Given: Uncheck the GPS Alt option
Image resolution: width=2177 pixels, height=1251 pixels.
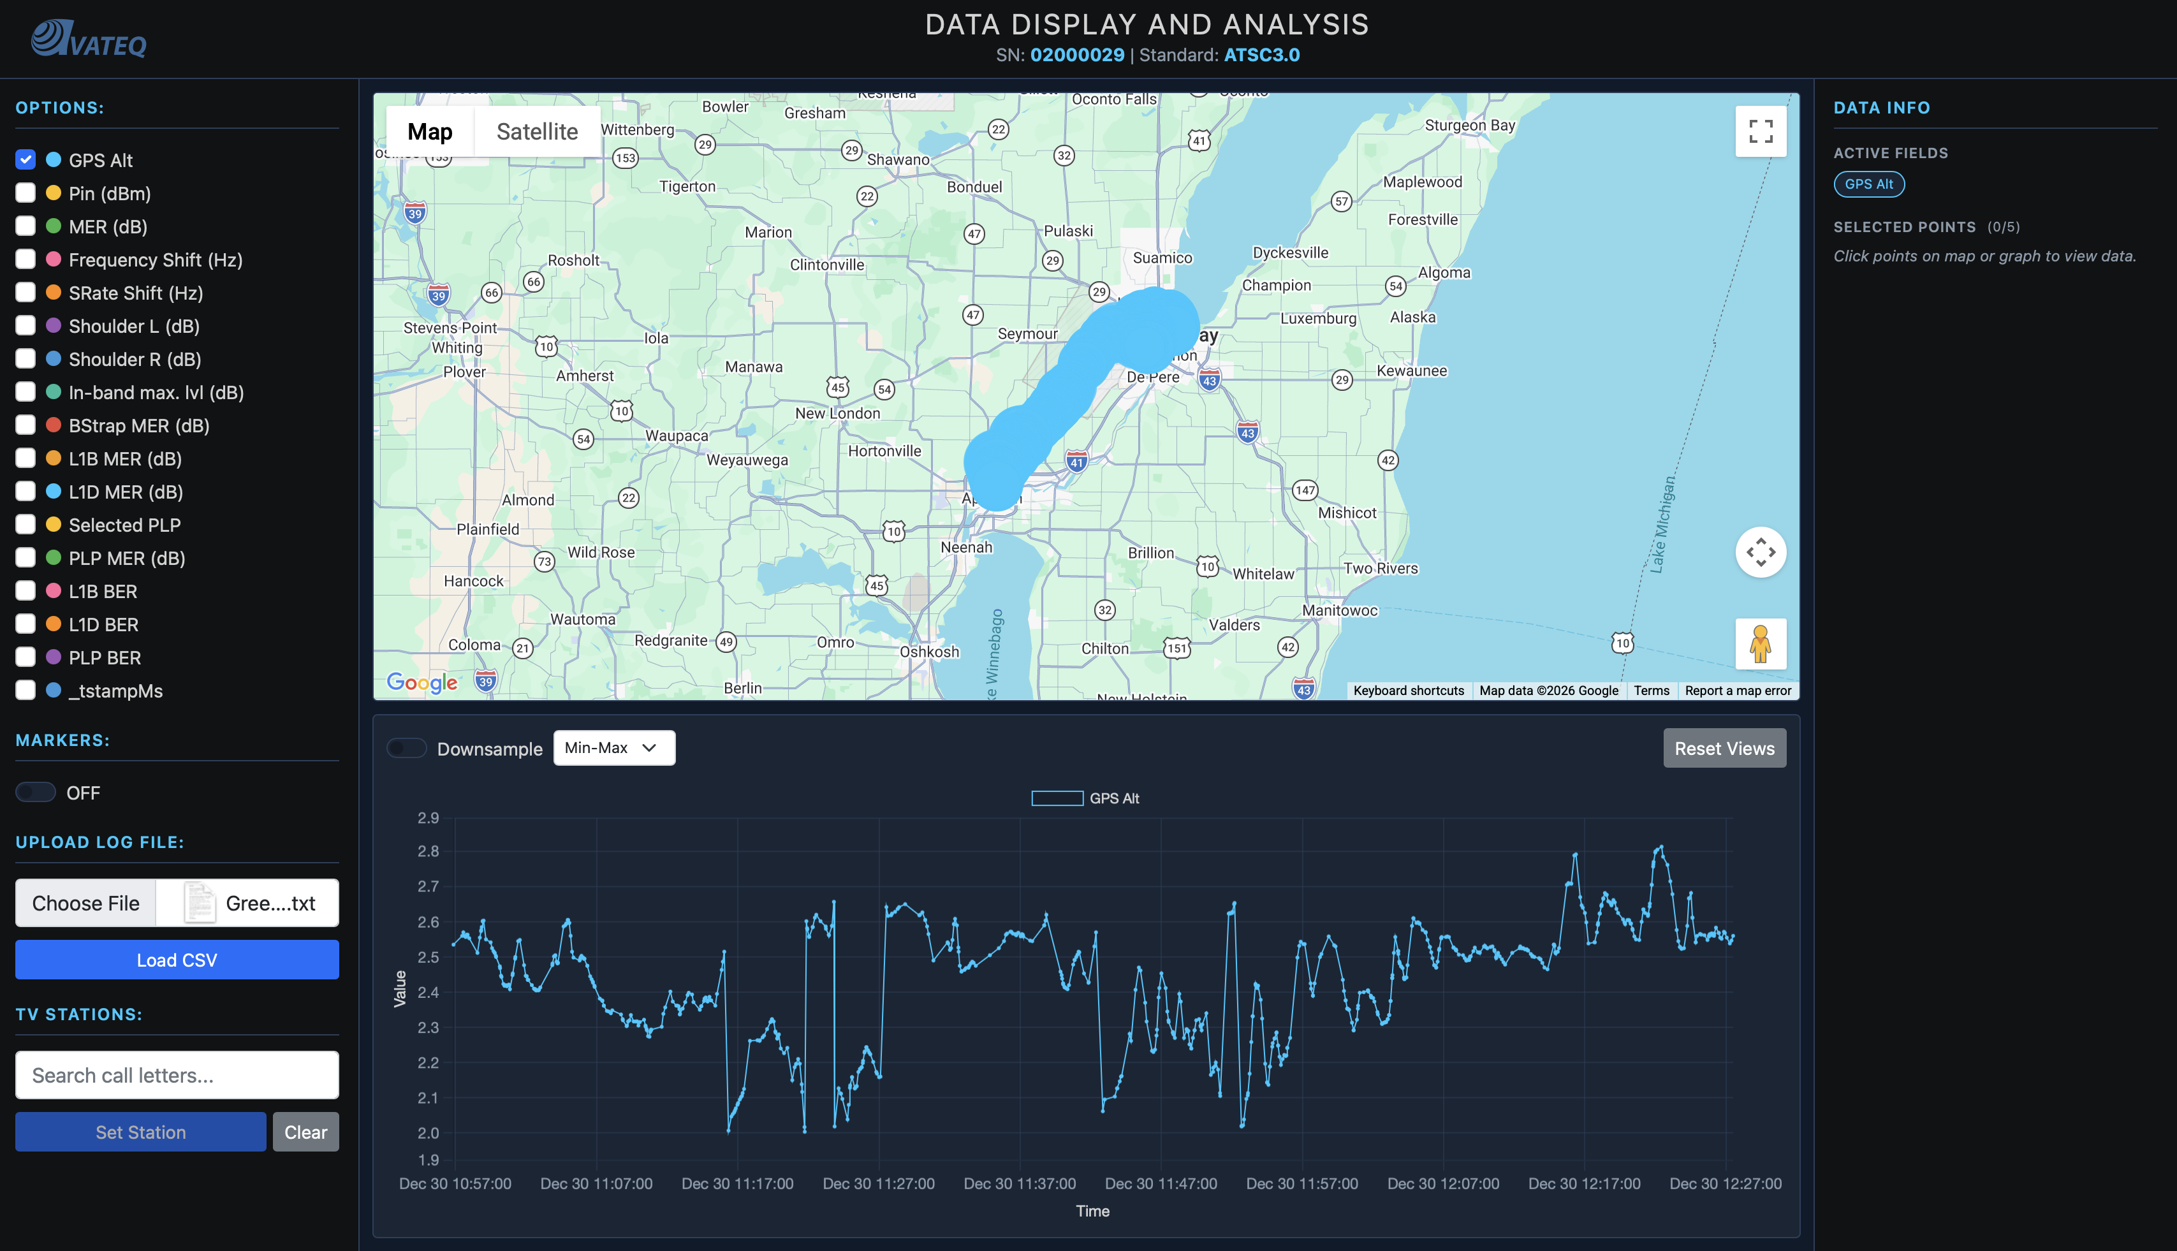Looking at the screenshot, I should point(26,159).
